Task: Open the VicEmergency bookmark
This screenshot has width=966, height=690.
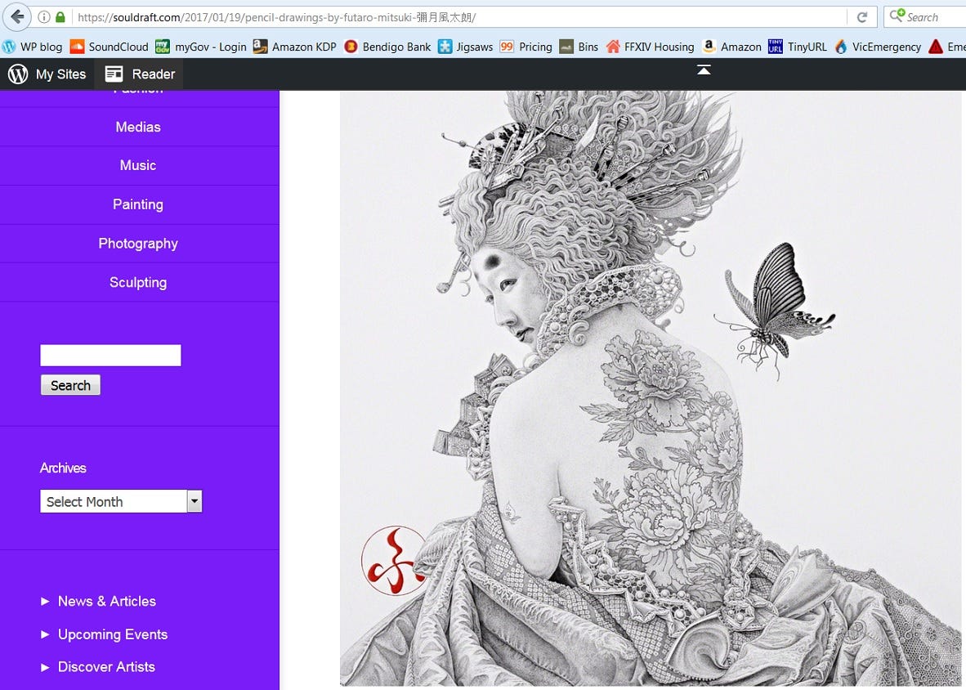Action: pyautogui.click(x=878, y=47)
